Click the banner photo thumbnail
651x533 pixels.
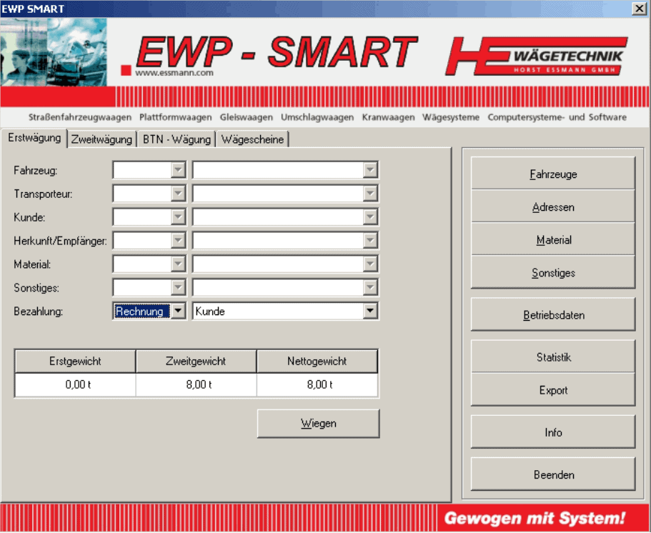[x=54, y=52]
